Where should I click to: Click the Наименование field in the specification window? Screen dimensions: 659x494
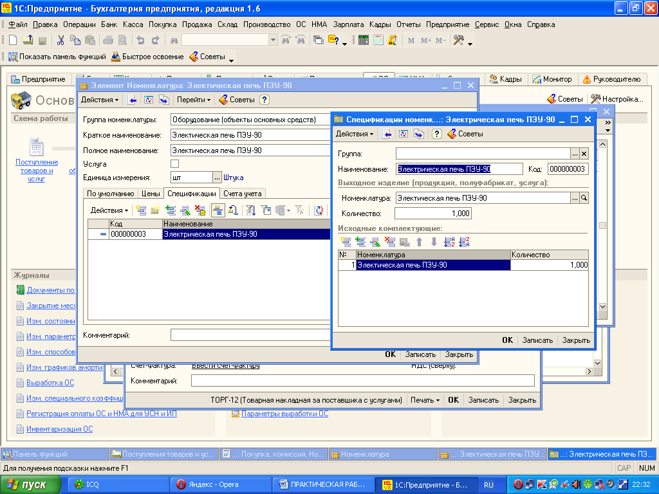tap(459, 169)
